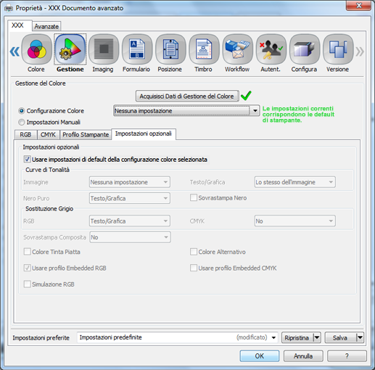The height and width of the screenshot is (370, 375).
Task: Expand the Salva arrow menu
Action: click(360, 337)
